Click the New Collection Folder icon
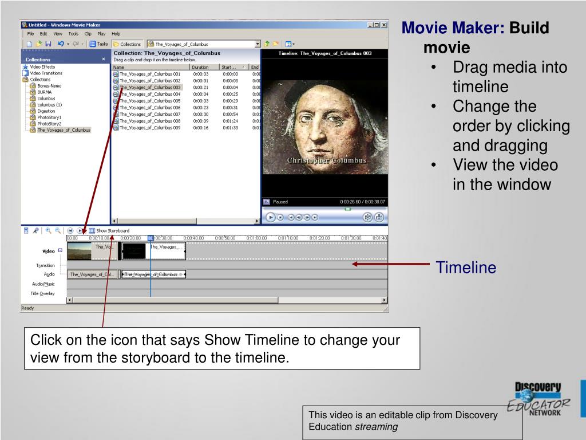Image resolution: width=586 pixels, height=440 pixels. point(276,44)
